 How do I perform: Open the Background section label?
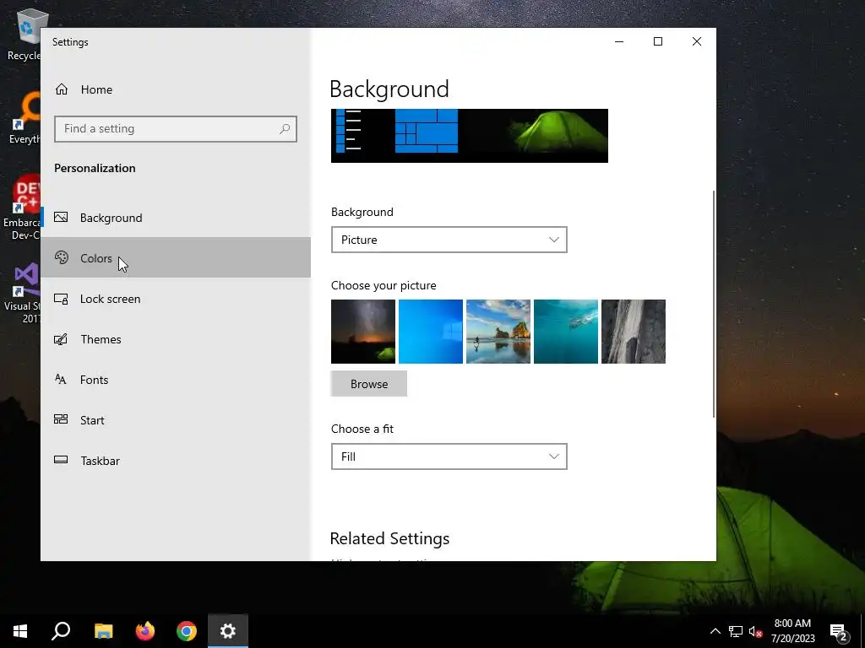click(111, 218)
